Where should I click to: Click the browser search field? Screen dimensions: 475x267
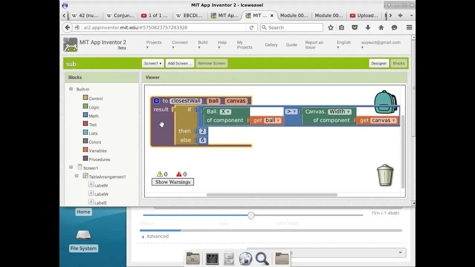pos(291,27)
